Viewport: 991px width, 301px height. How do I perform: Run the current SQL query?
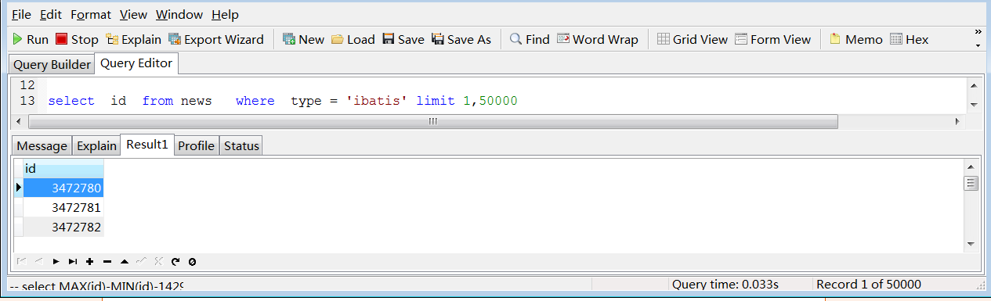click(31, 39)
